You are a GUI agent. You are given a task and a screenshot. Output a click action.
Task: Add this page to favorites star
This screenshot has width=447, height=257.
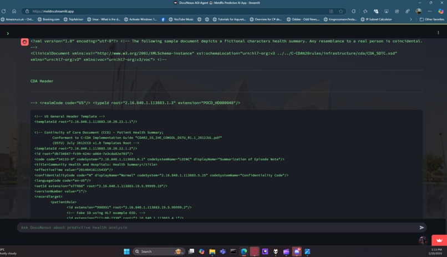(341, 12)
